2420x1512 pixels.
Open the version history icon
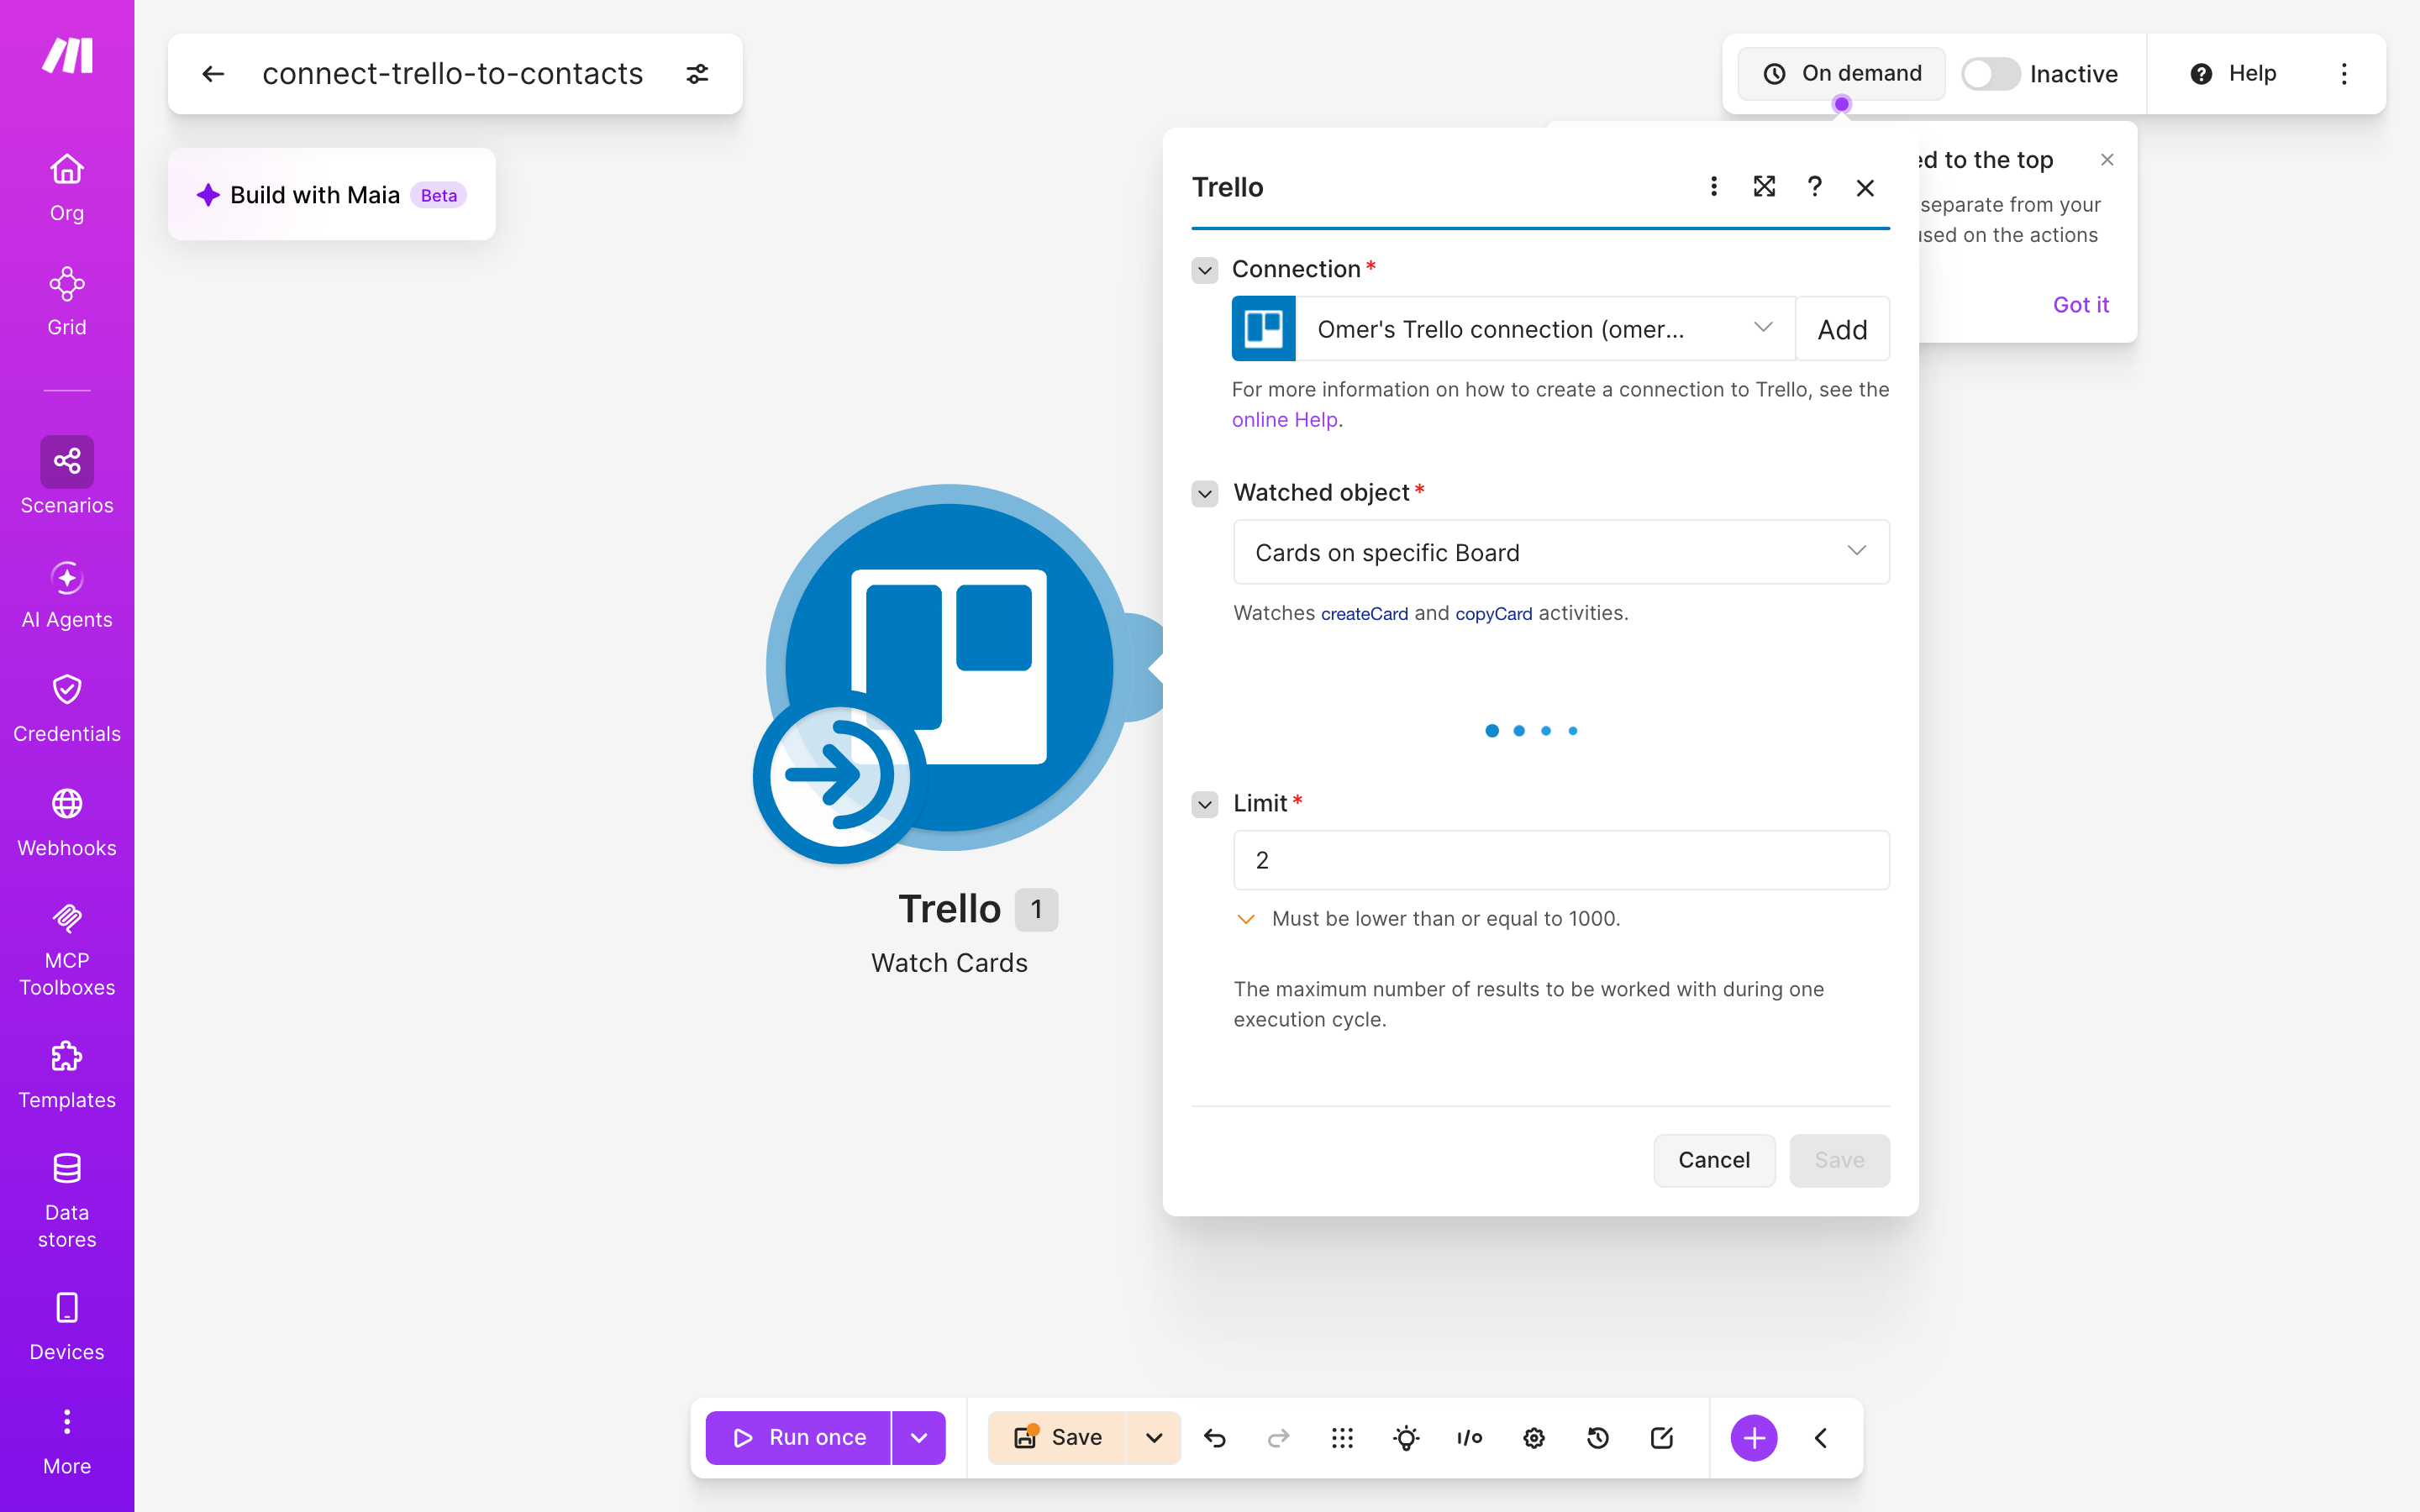(x=1598, y=1437)
